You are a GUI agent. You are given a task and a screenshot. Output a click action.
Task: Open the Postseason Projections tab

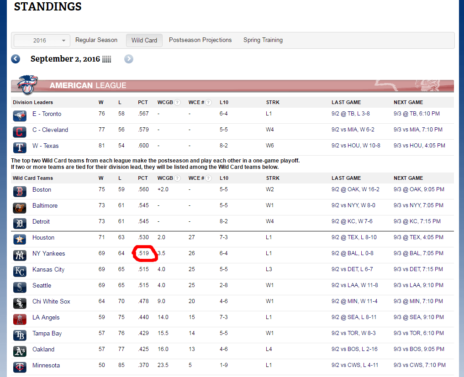tap(200, 40)
